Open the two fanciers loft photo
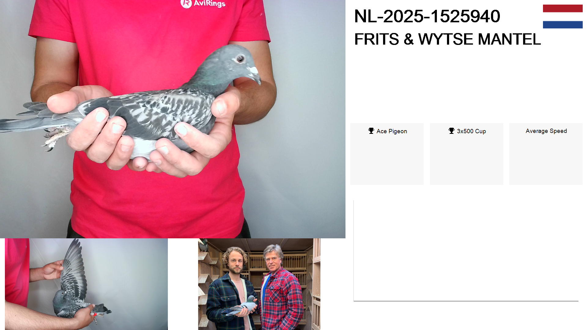 click(x=259, y=284)
